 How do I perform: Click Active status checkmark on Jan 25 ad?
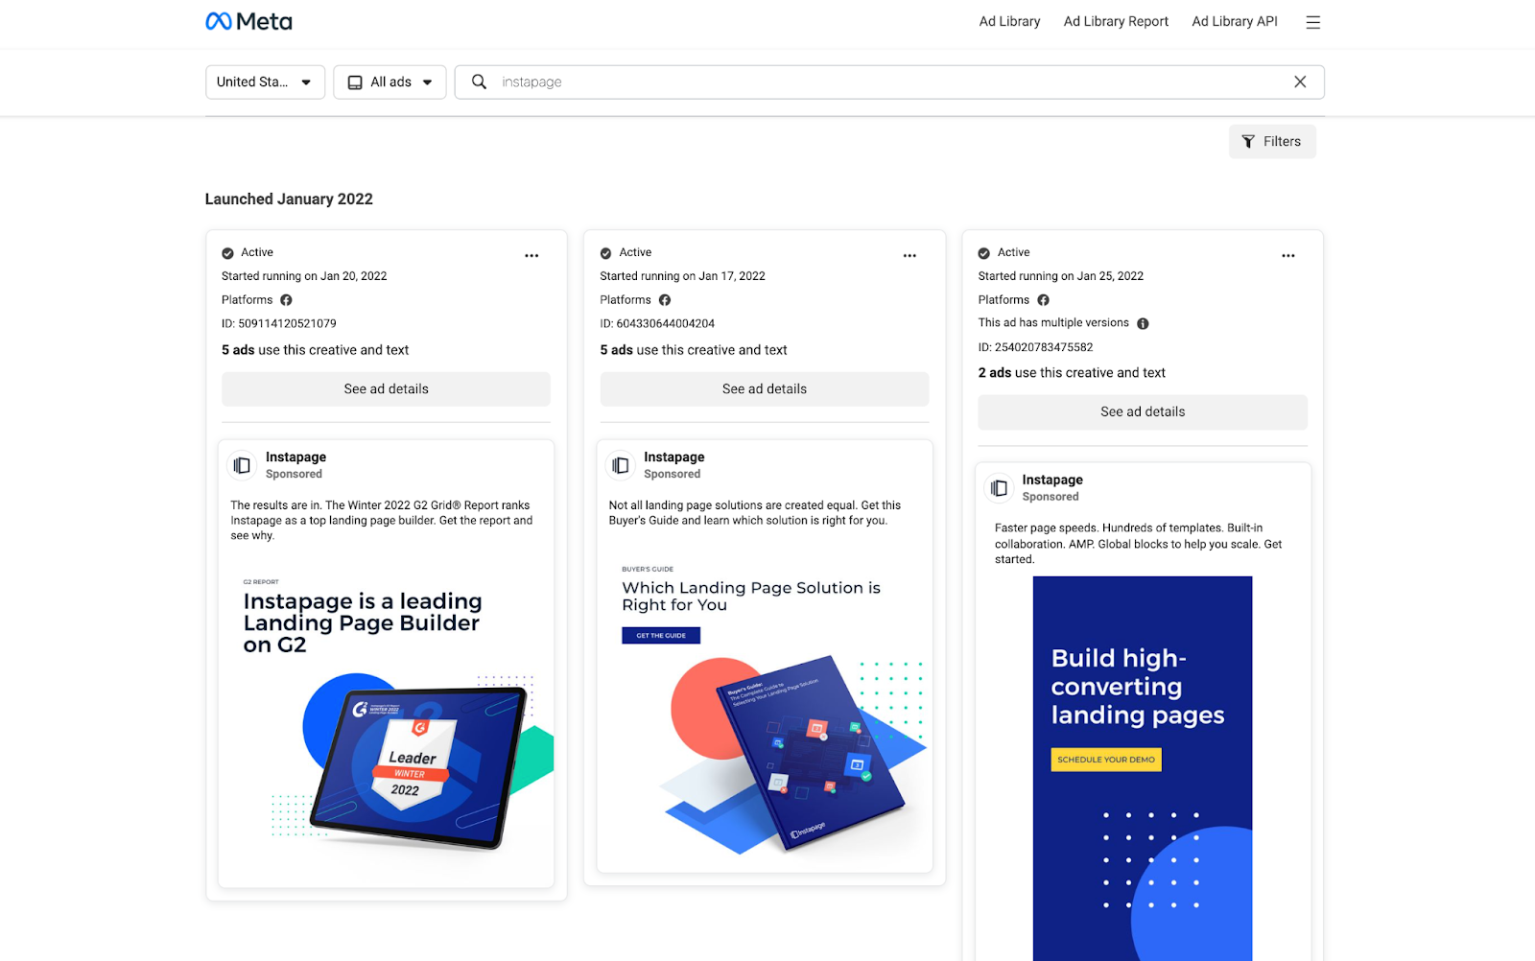pos(983,253)
